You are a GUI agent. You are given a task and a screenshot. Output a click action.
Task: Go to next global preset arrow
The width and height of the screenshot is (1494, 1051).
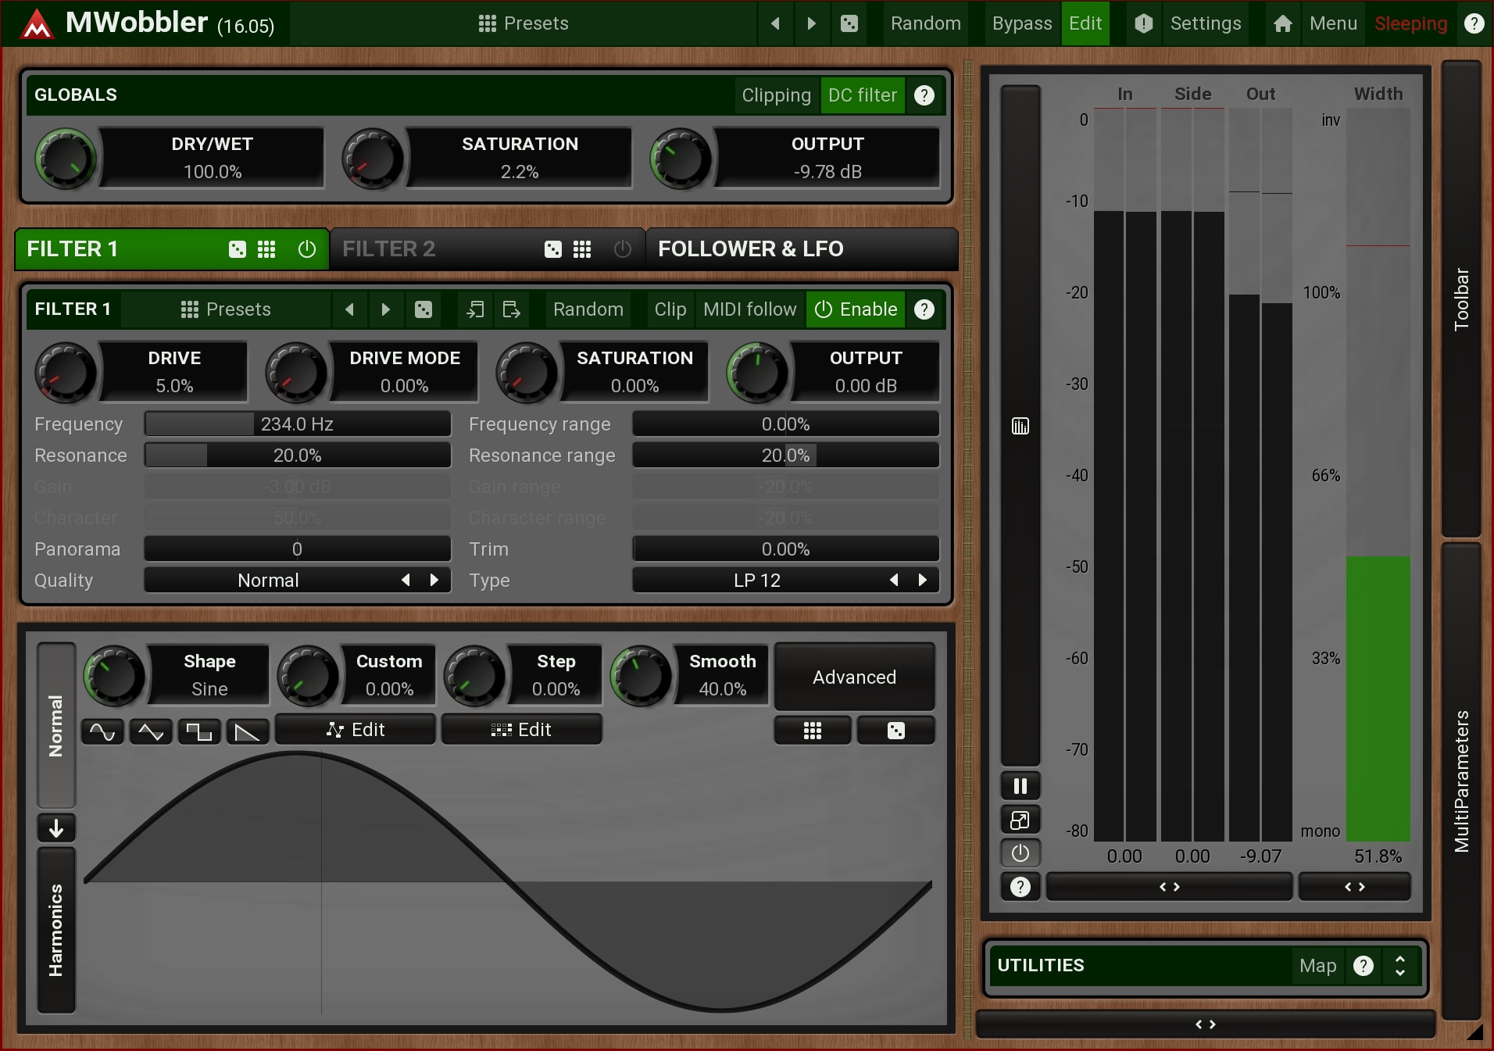point(812,23)
